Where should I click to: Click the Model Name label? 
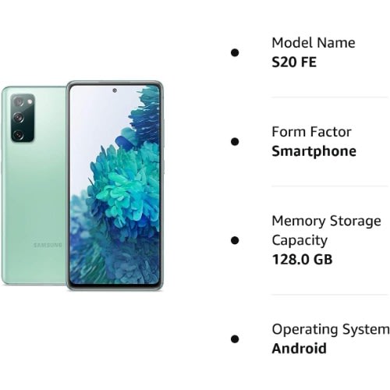(314, 43)
